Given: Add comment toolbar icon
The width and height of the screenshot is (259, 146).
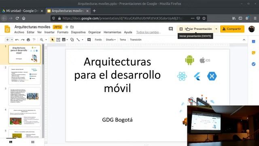Looking at the screenshot, I should pos(89,40).
